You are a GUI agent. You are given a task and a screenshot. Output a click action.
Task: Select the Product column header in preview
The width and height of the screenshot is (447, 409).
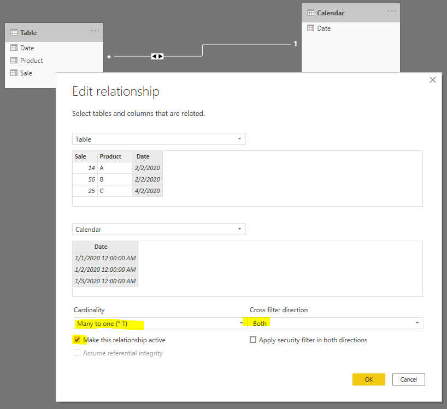pyautogui.click(x=115, y=156)
